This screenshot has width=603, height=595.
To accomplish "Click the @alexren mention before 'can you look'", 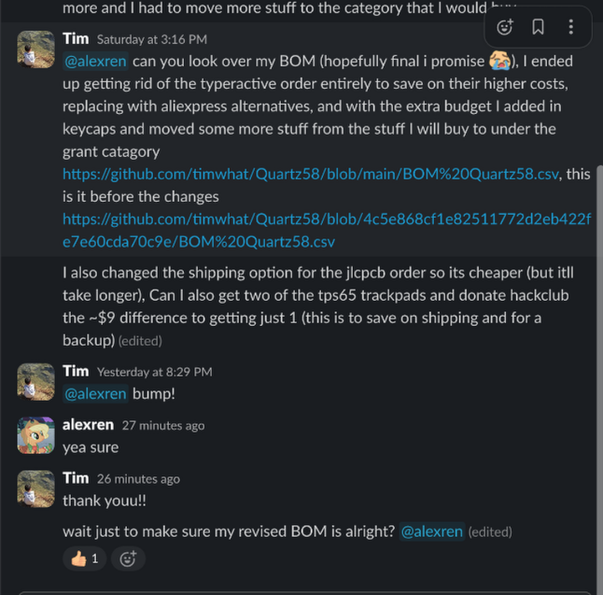I will pyautogui.click(x=95, y=62).
